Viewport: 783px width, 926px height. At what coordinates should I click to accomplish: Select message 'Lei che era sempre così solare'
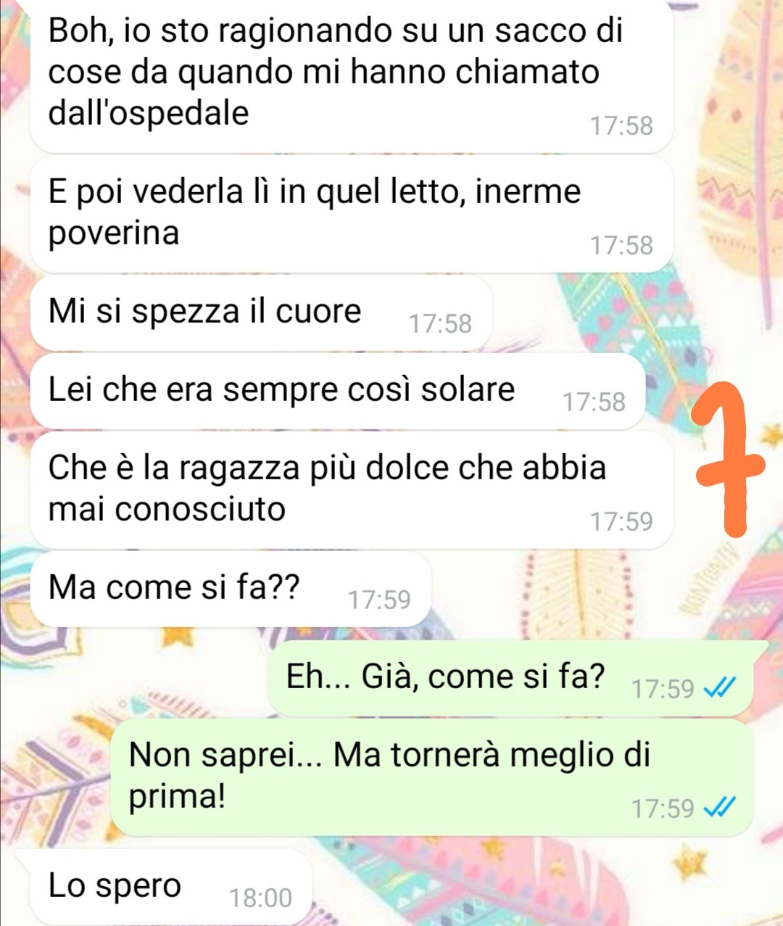pos(338,392)
